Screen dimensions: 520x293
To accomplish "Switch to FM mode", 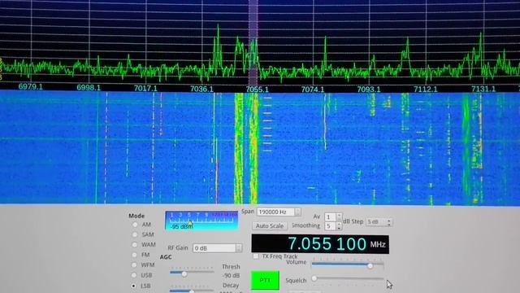I will (x=134, y=255).
